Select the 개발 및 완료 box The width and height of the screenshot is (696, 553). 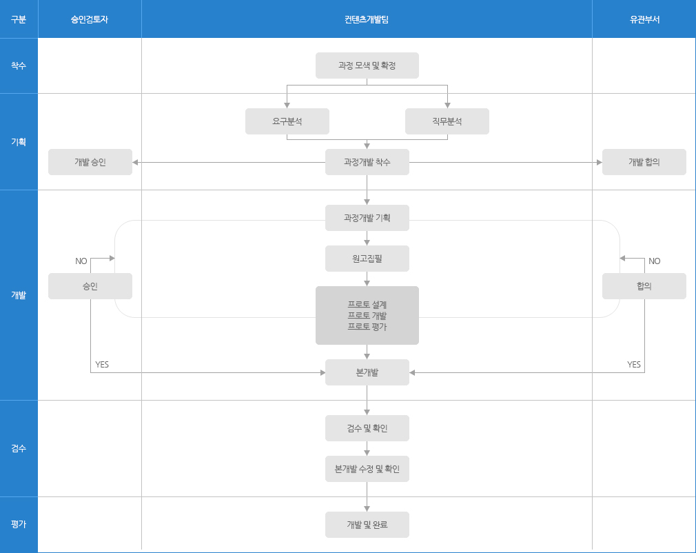(367, 525)
